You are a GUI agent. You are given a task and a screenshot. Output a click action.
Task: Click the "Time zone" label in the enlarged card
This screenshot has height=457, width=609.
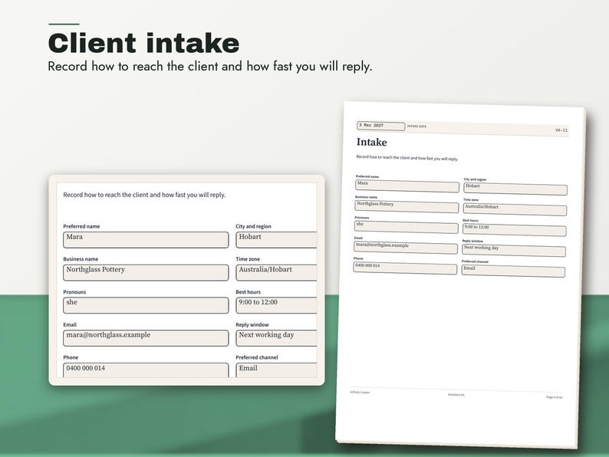pyautogui.click(x=248, y=259)
